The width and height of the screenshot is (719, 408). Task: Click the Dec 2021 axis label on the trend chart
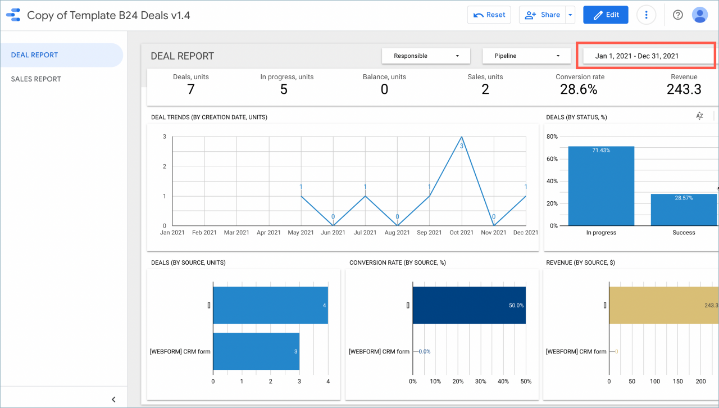tap(526, 233)
